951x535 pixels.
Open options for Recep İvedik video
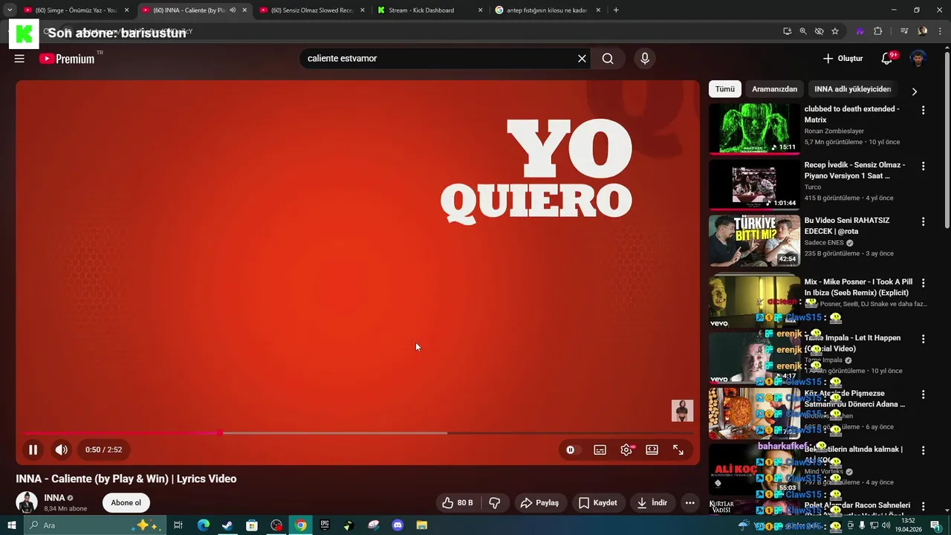pos(924,166)
